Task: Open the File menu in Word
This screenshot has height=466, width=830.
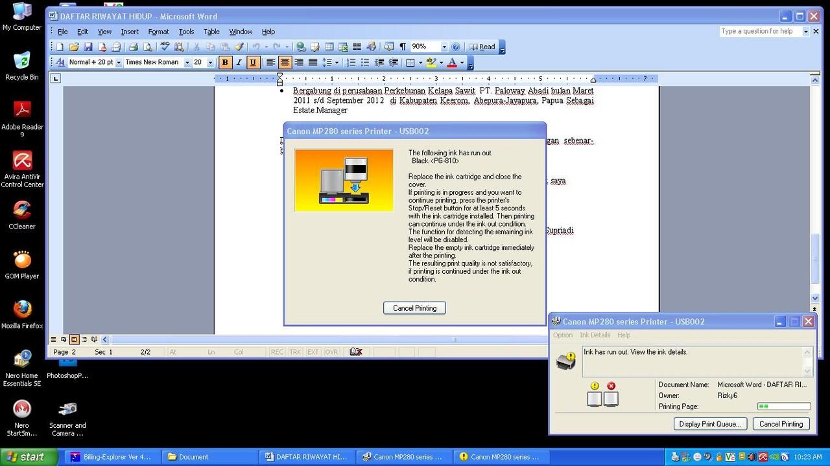Action: pos(63,31)
